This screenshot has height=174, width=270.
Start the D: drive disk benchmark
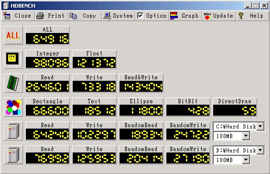tap(13, 155)
